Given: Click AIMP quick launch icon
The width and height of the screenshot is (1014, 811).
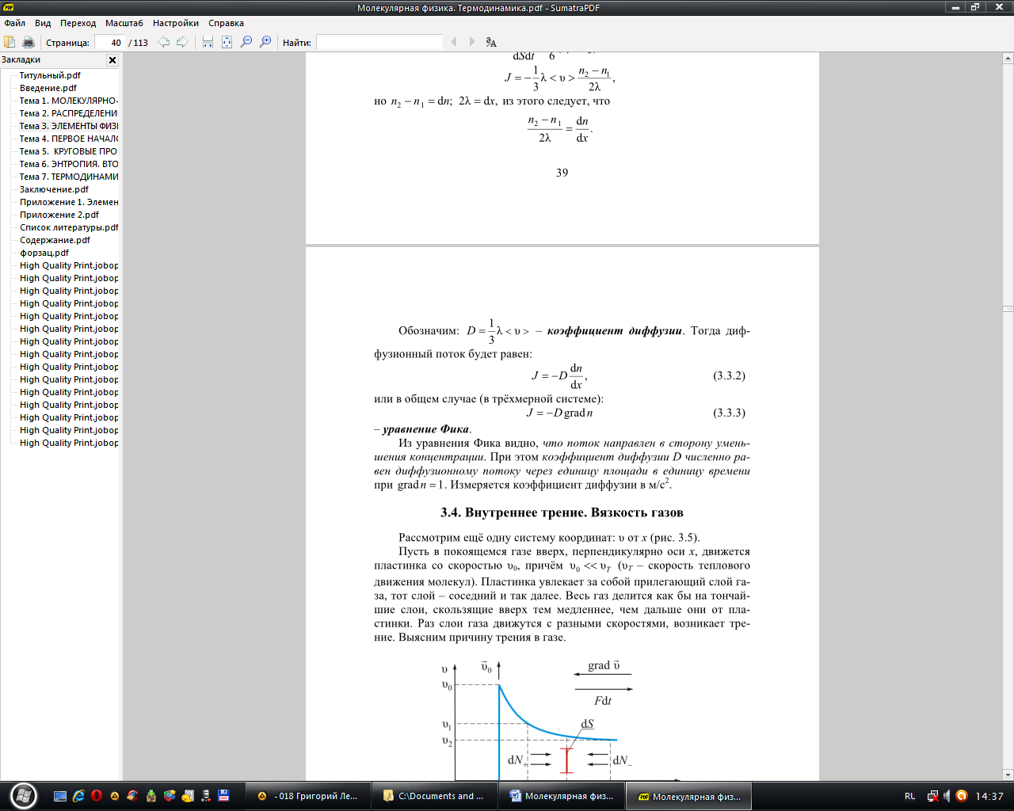Looking at the screenshot, I should click(x=115, y=796).
